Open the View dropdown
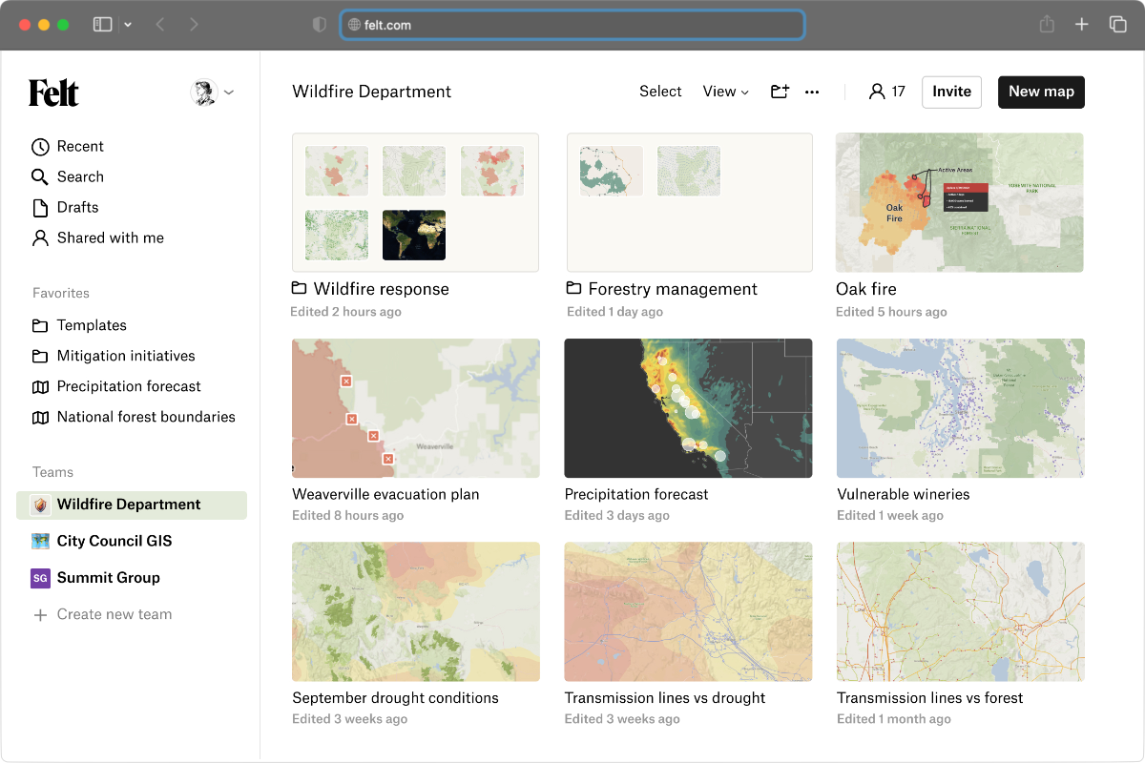 [726, 92]
